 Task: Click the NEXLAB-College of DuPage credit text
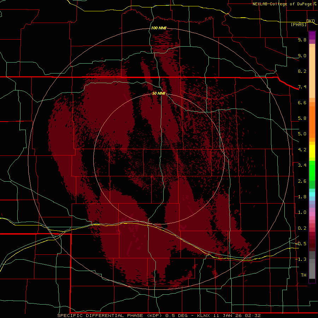tap(282, 4)
